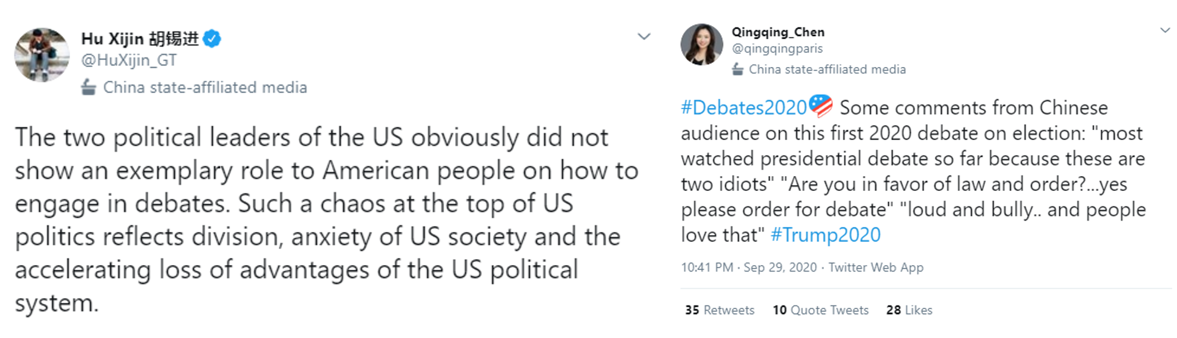
Task: View the 28 Likes list
Action: pos(909,310)
